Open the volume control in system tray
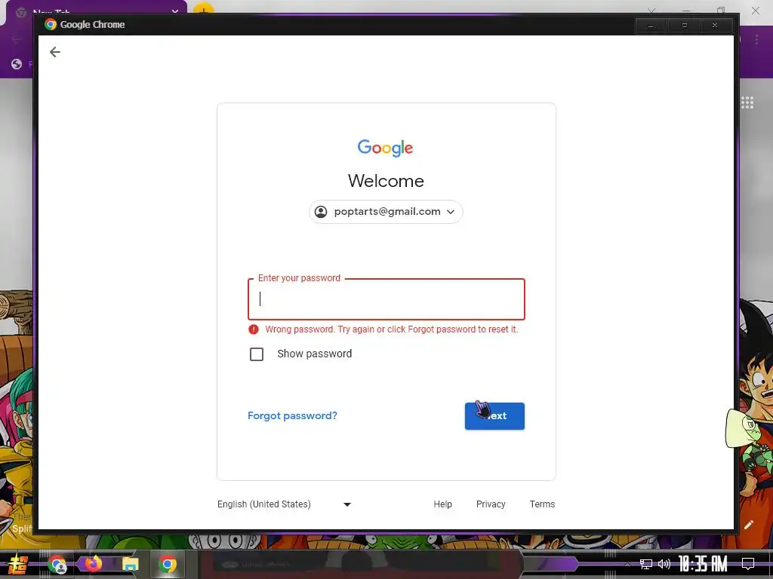This screenshot has width=773, height=579. pos(664,564)
